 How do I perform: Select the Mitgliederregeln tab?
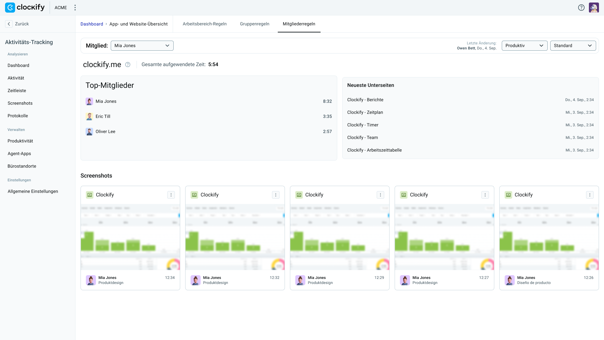click(x=299, y=24)
